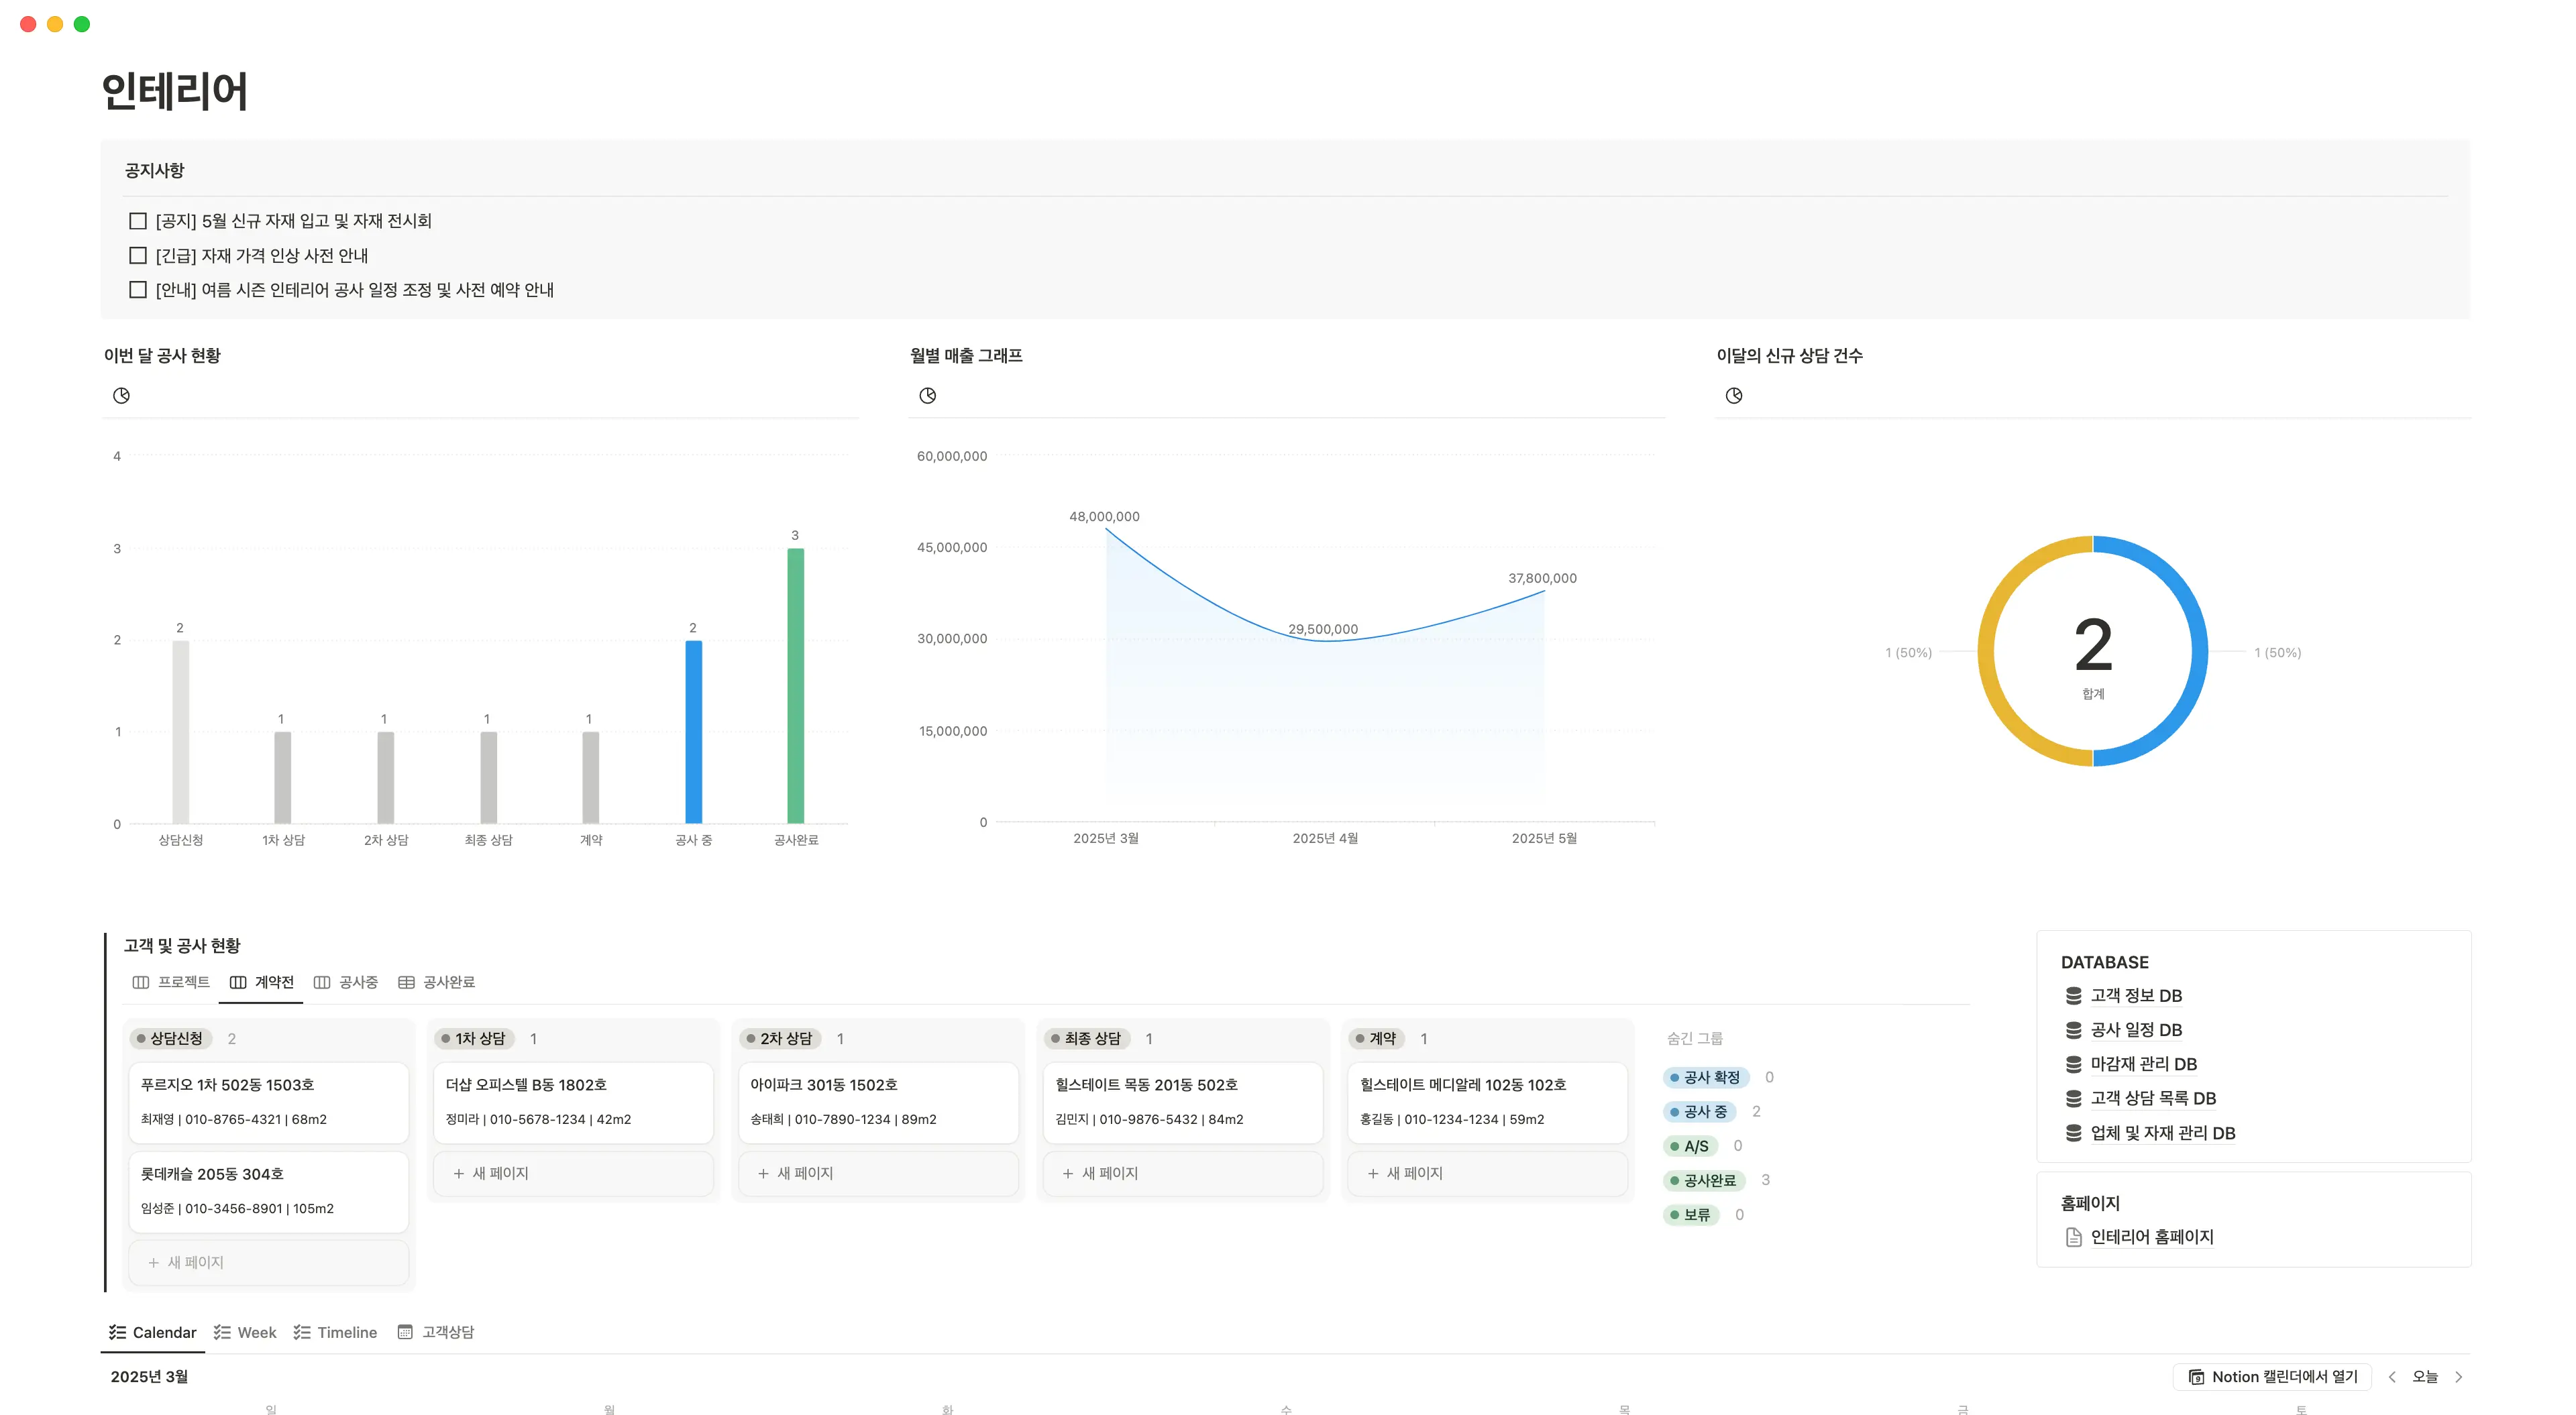This screenshot has width=2576, height=1415.
Task: Go to previous month with left chevron
Action: pos(2391,1377)
